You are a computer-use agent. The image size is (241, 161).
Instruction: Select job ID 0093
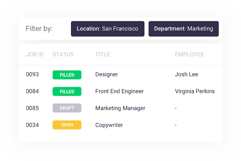pos(32,74)
